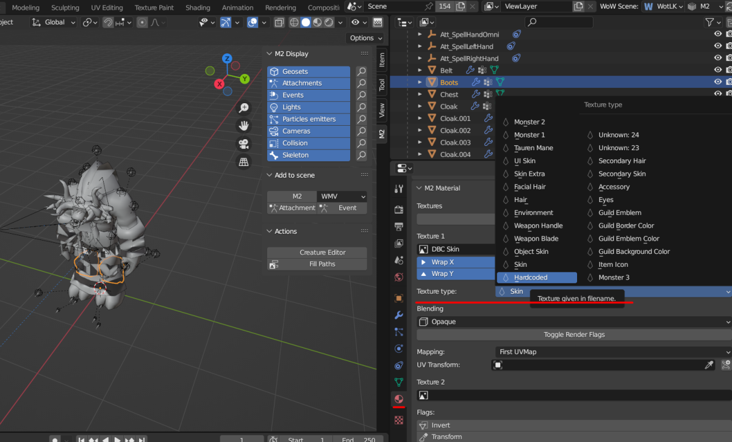Click the UV Transform eyedropper icon
Viewport: 732px width, 442px height.
709,365
